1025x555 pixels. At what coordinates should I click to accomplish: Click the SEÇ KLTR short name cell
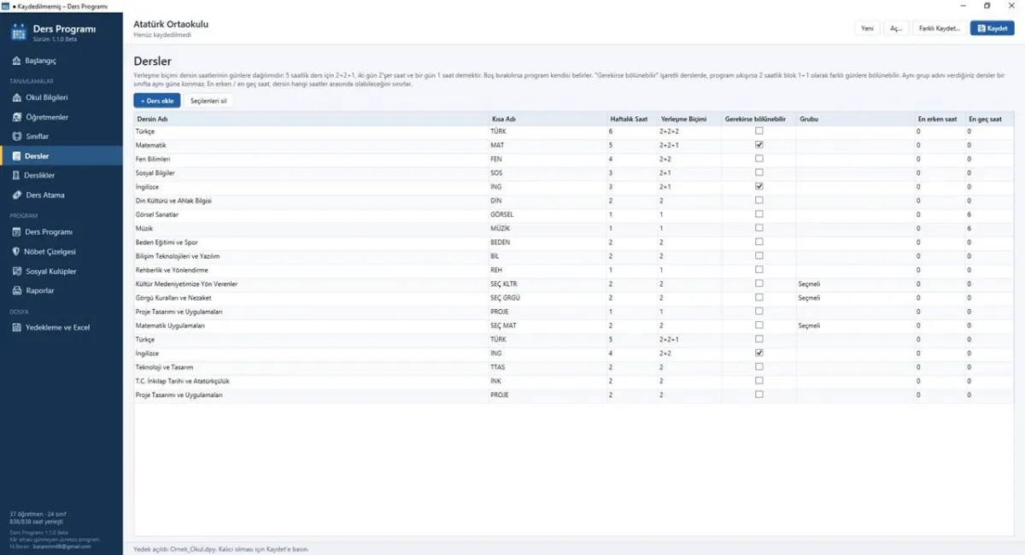(546, 283)
